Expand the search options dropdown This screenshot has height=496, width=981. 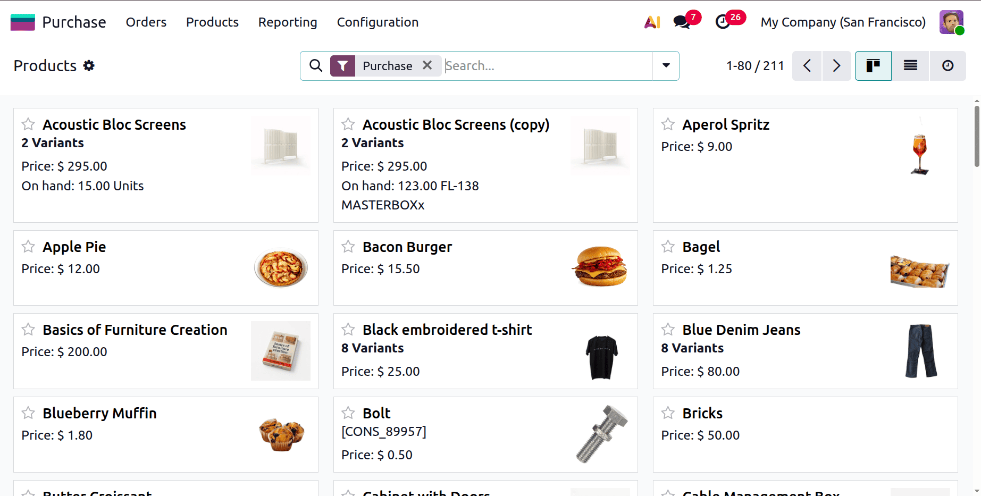pos(666,66)
